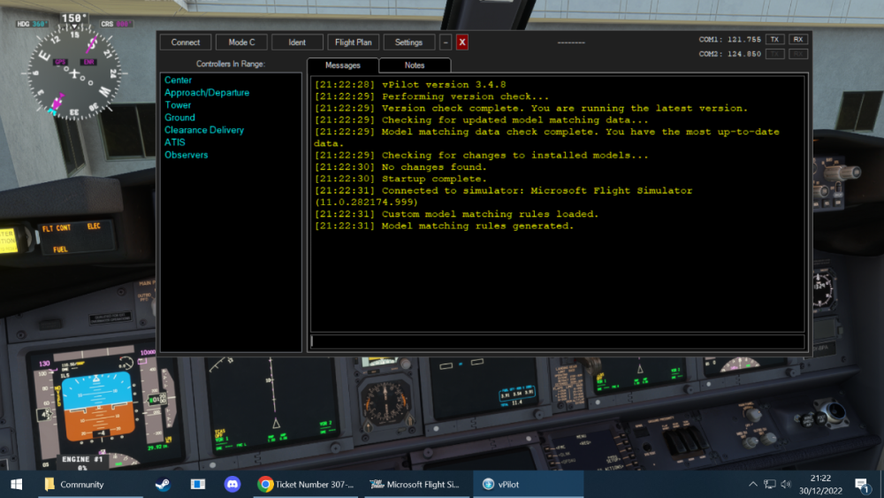Viewport: 884px width, 498px height.
Task: Select Approach/Departure in controllers list
Action: [x=207, y=93]
